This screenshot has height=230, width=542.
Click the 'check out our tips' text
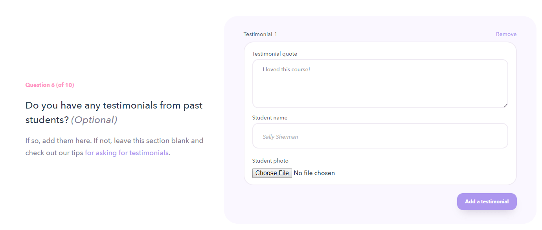[x=54, y=153]
